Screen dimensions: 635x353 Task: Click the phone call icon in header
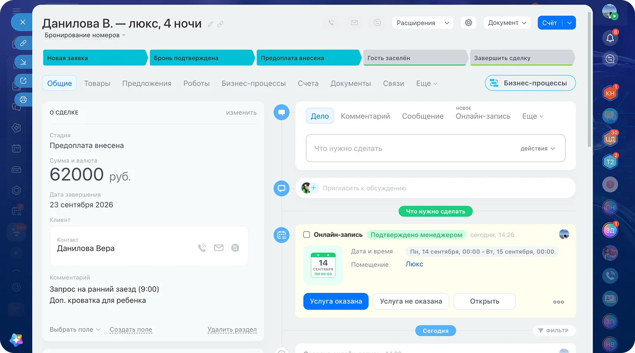[331, 23]
